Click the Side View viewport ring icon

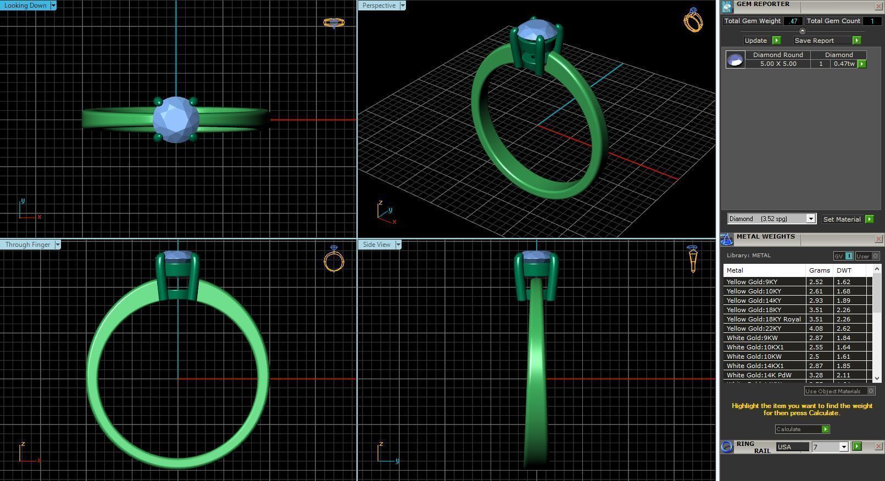click(693, 259)
